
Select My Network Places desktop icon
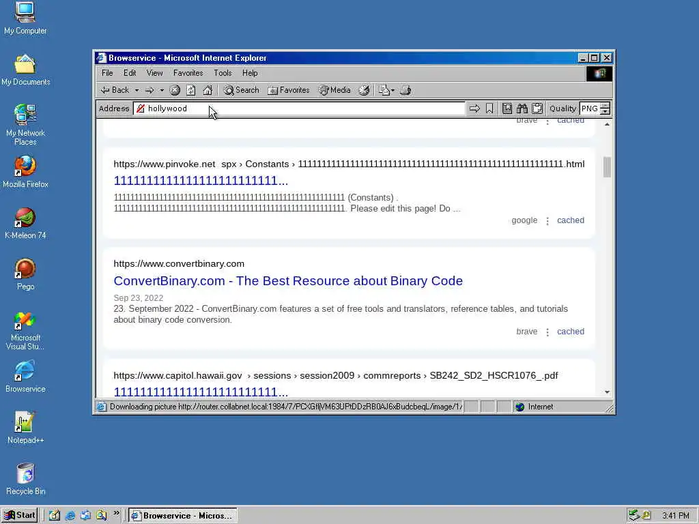click(x=25, y=125)
